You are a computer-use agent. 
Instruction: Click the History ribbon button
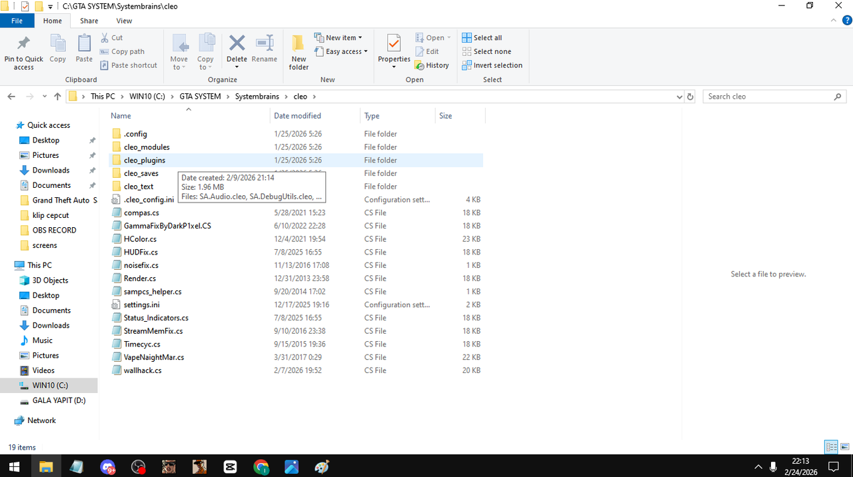pos(432,65)
